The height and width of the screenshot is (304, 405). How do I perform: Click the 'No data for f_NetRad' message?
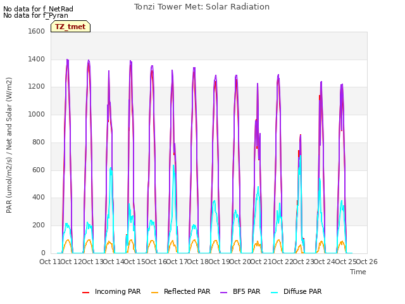coord(38,9)
